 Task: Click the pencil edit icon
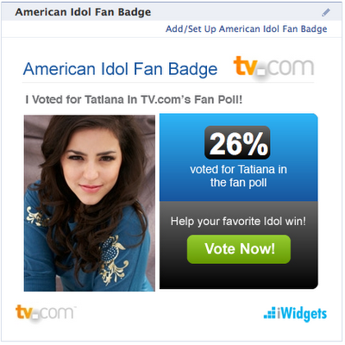click(x=326, y=12)
